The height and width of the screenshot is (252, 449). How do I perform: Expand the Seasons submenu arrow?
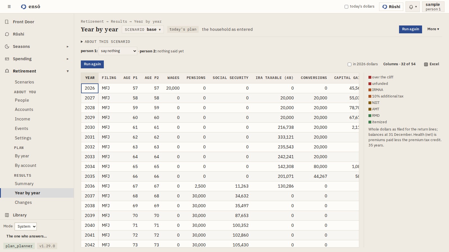click(68, 46)
